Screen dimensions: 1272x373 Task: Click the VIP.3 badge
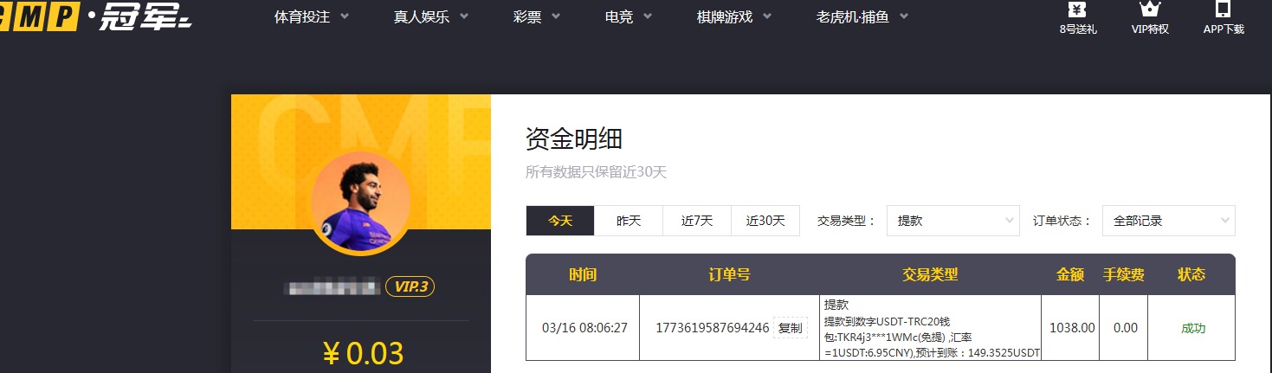(410, 286)
